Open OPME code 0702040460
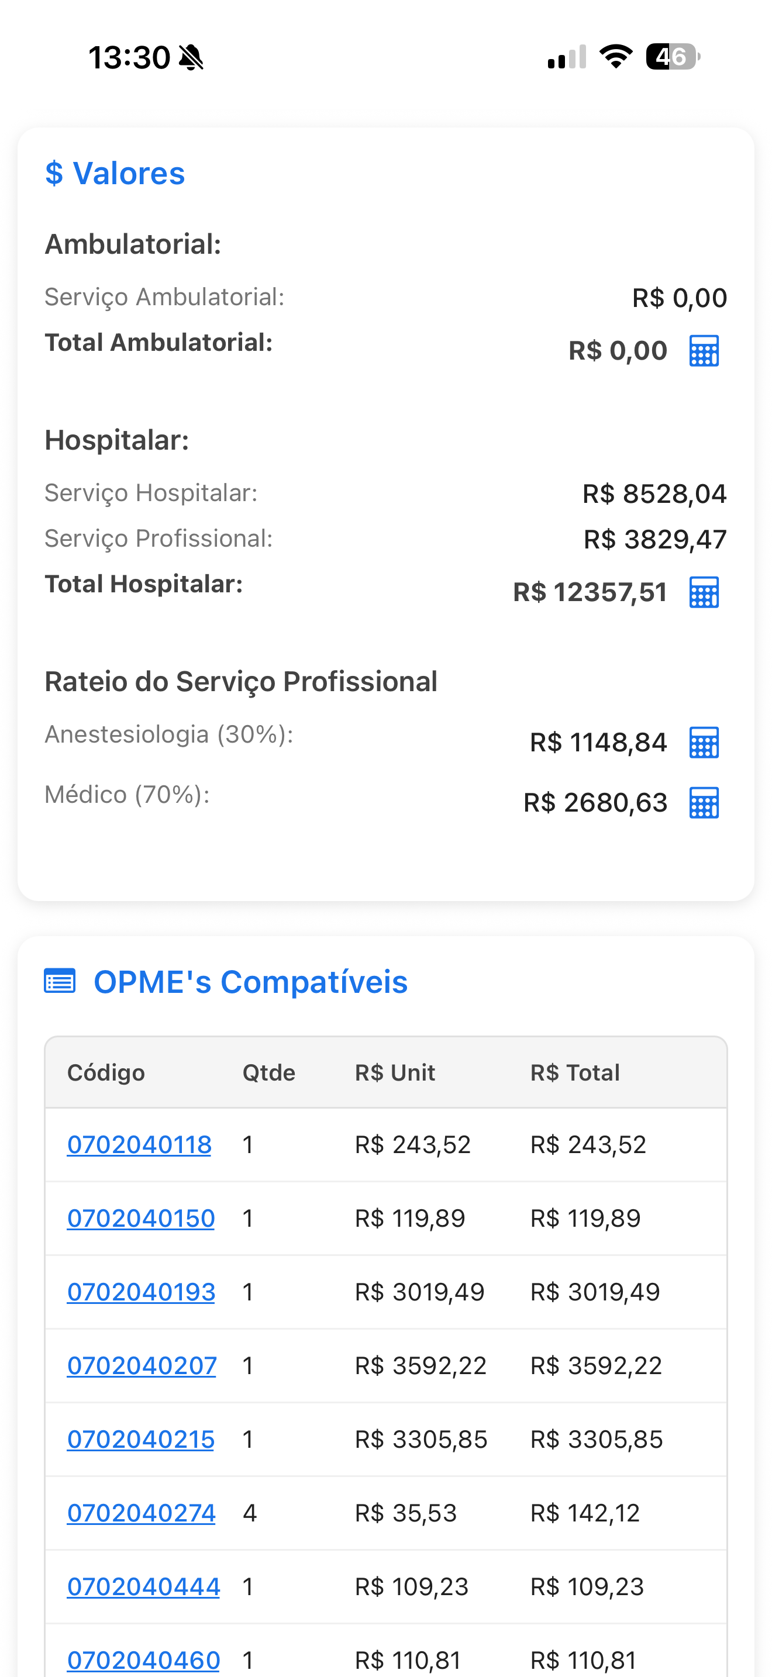The height and width of the screenshot is (1677, 772). (143, 1659)
